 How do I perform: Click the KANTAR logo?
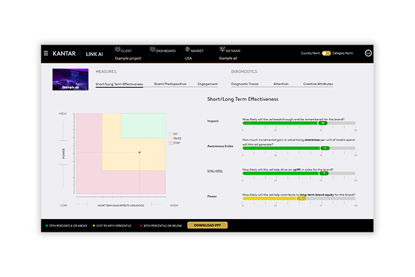point(64,53)
